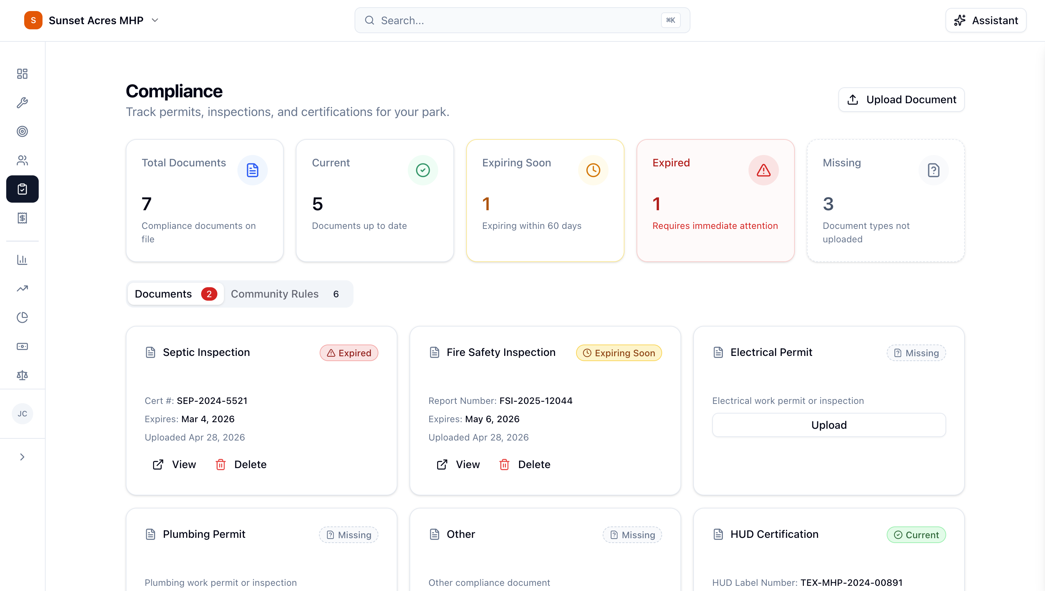Click Upload Document button
The image size is (1045, 591).
click(x=901, y=99)
